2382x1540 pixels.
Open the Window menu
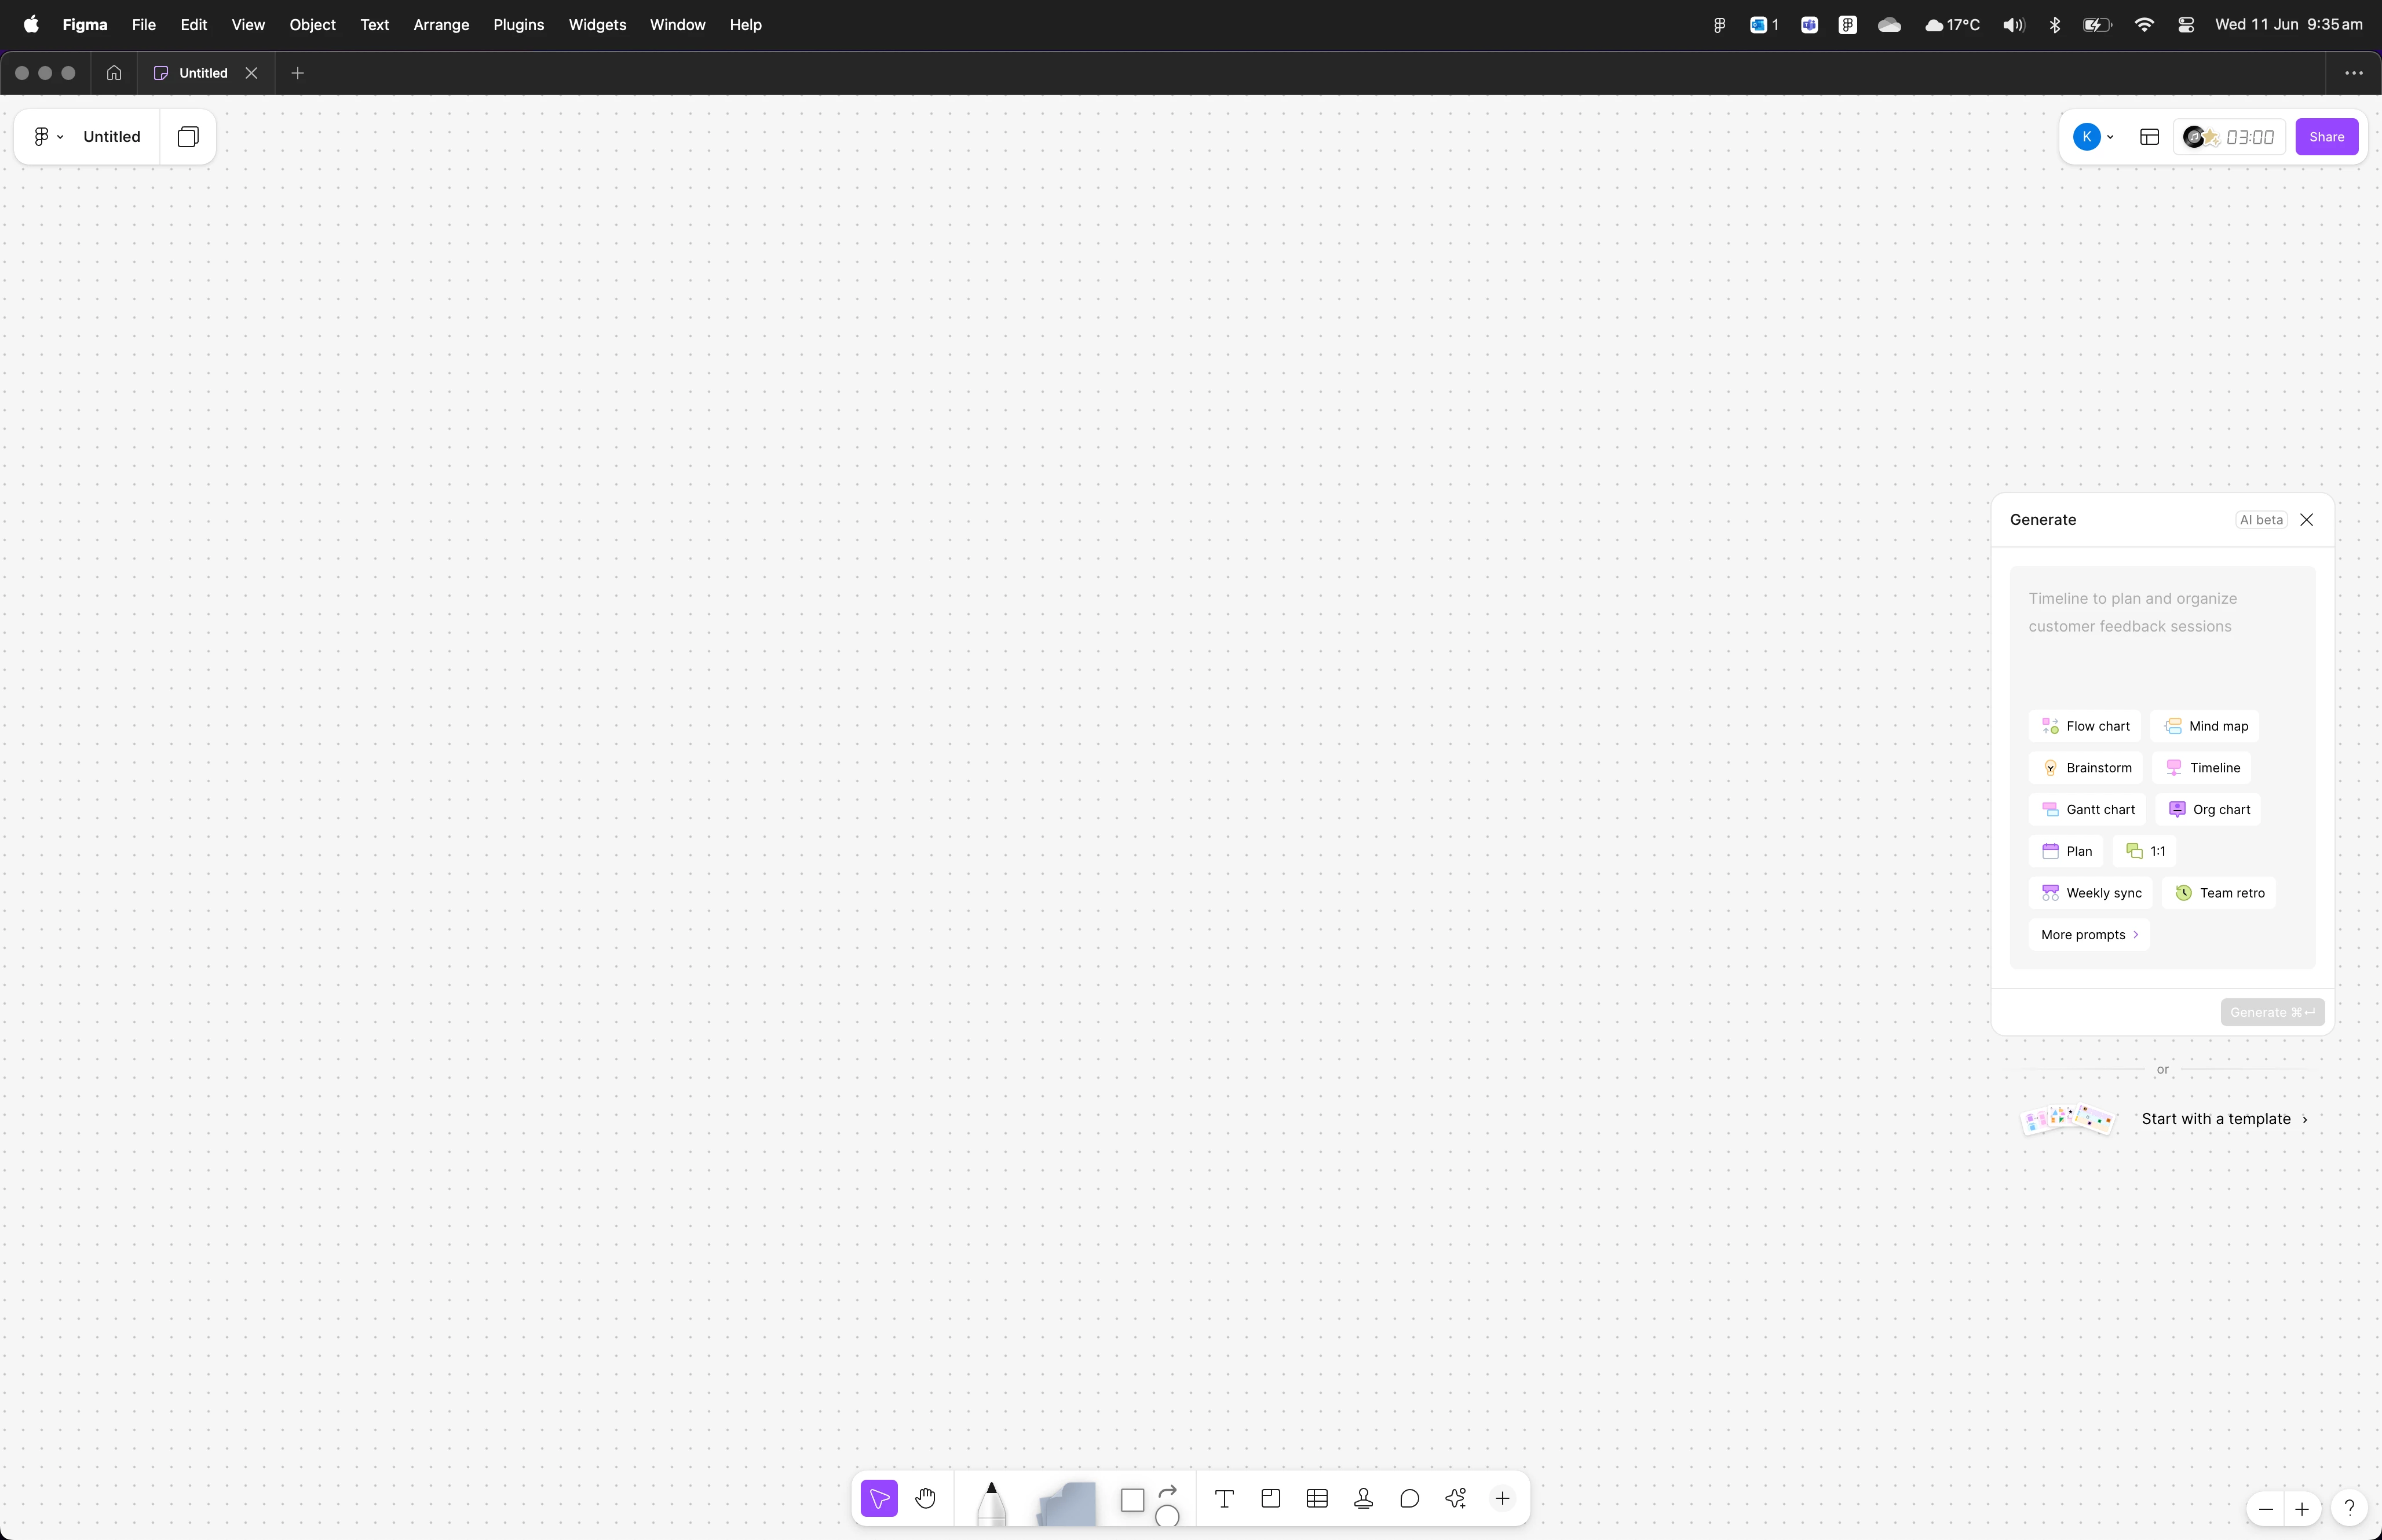click(x=678, y=25)
